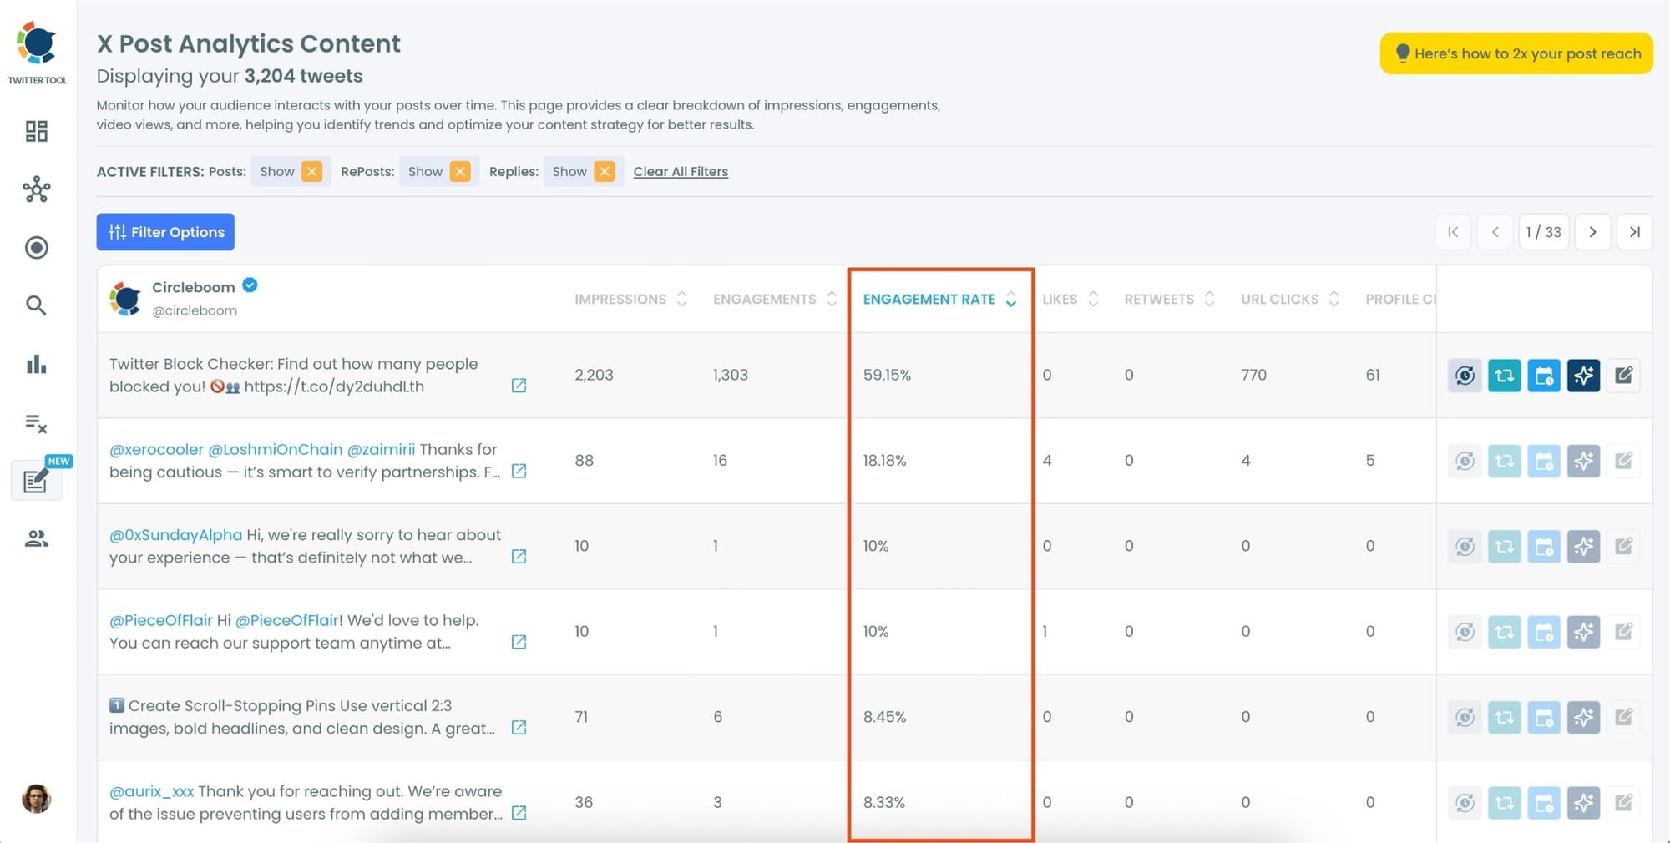1670x843 pixels.
Task: Open the new post composer marked NEW
Action: pyautogui.click(x=36, y=480)
